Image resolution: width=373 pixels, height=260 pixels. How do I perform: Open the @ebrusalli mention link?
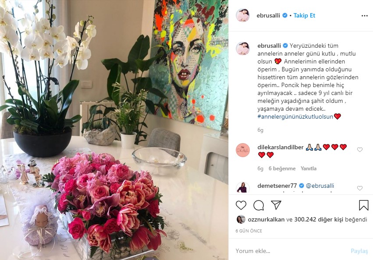(320, 186)
